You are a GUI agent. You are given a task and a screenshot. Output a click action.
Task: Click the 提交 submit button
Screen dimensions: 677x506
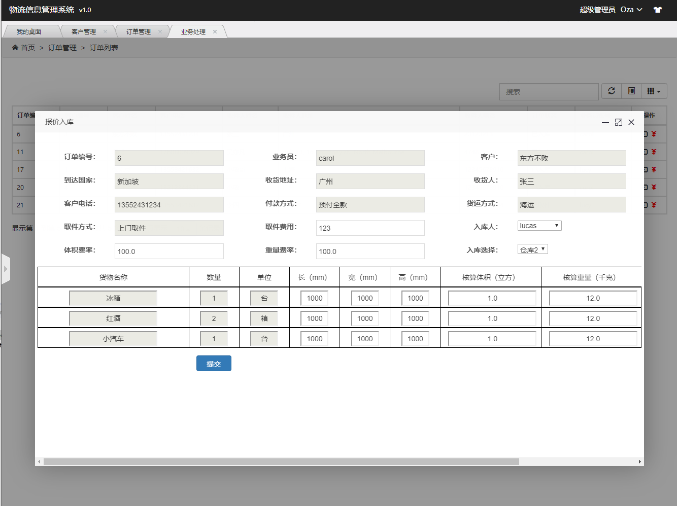point(214,364)
